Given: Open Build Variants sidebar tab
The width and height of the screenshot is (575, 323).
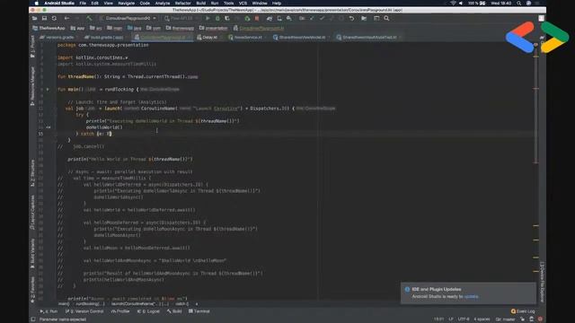Looking at the screenshot, I should click(32, 253).
